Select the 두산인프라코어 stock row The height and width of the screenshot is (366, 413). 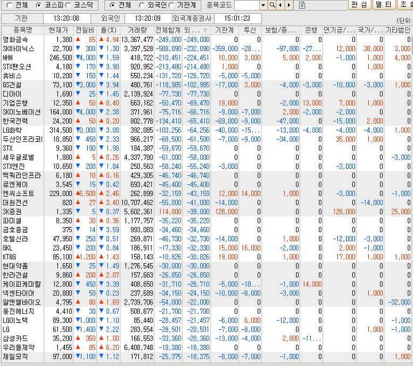[206, 139]
